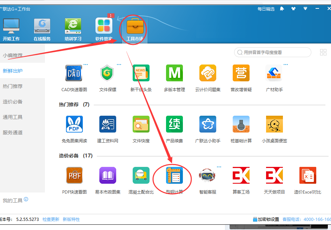Open 多版本管理 tool
Viewport: 331px width, 230px height.
(174, 73)
